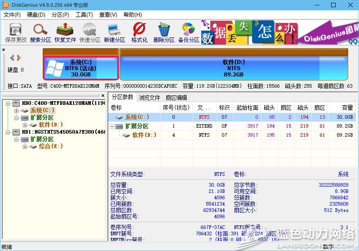Collapse the HD0 disk tree node
359x251 pixels.
click(9, 103)
